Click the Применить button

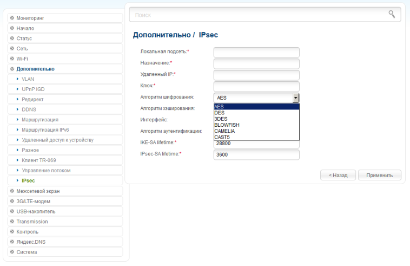tap(380, 175)
